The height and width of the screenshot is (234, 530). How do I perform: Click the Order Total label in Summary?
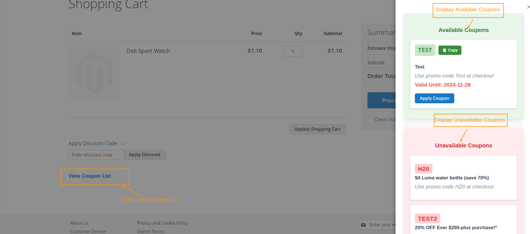click(381, 76)
